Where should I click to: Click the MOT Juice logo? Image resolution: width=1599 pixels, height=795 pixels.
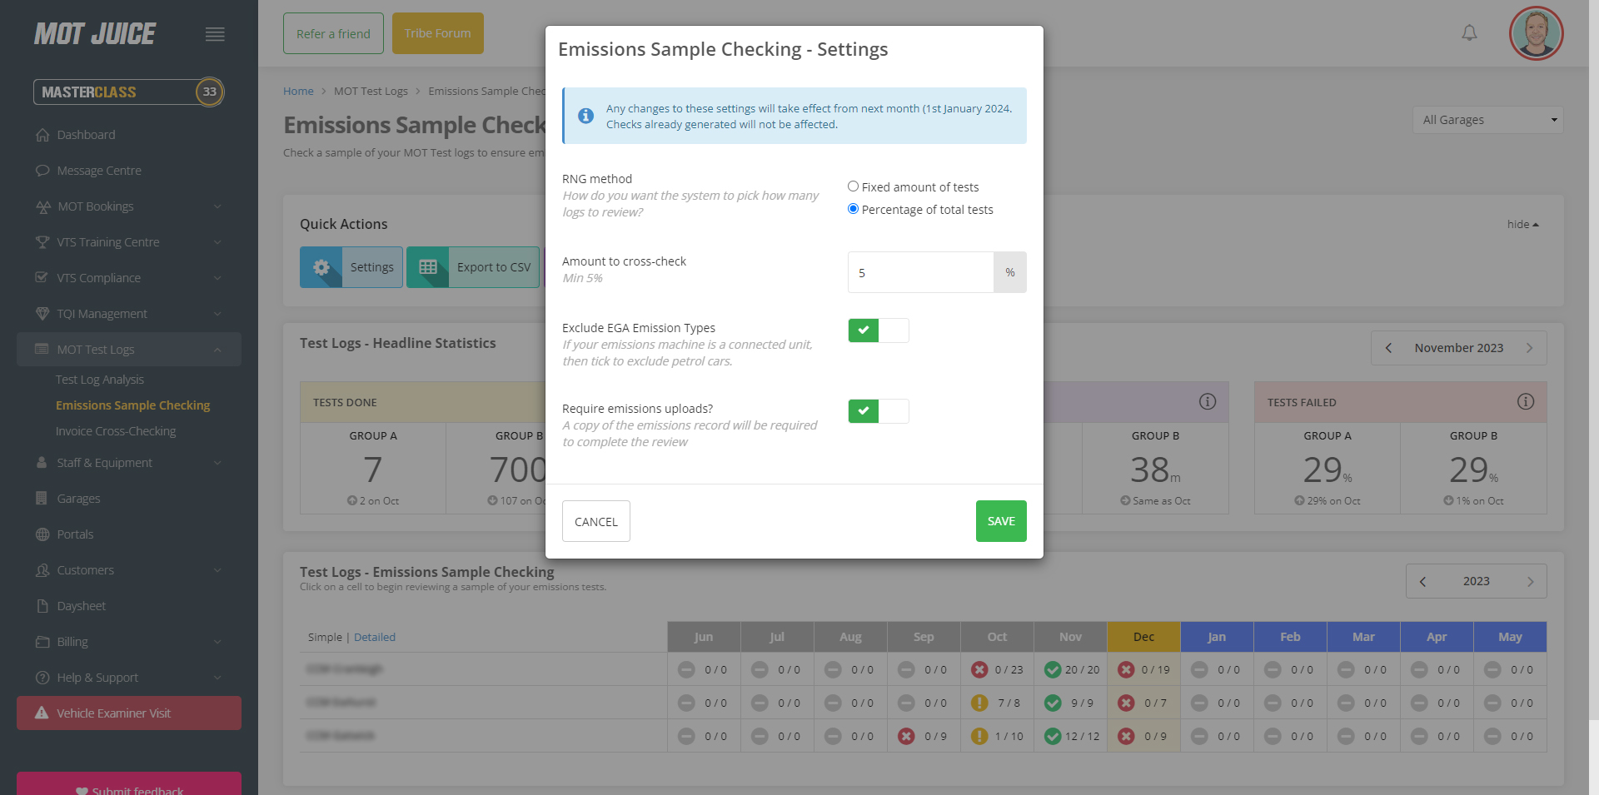(x=94, y=33)
